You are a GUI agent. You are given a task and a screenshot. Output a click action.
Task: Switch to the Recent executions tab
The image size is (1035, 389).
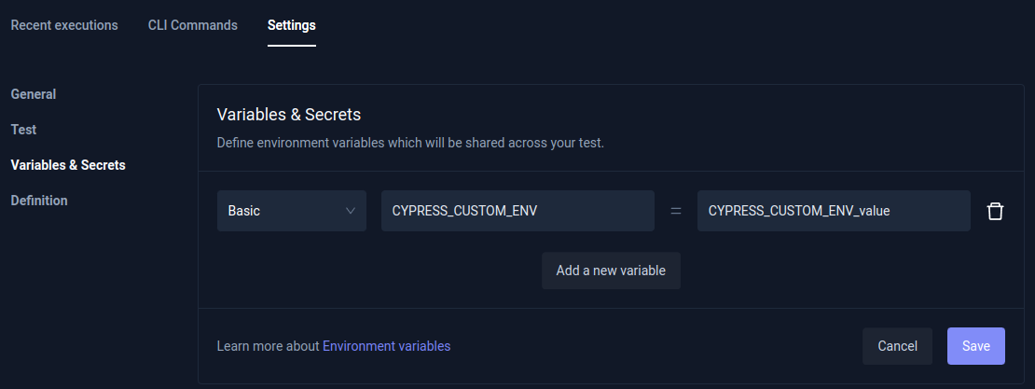click(x=64, y=25)
